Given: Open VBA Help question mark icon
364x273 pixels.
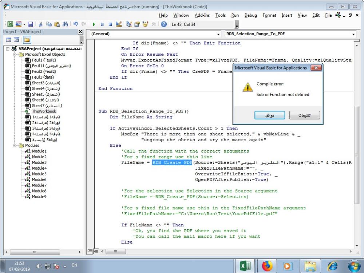Looking at the screenshot, I should click(x=164, y=24).
